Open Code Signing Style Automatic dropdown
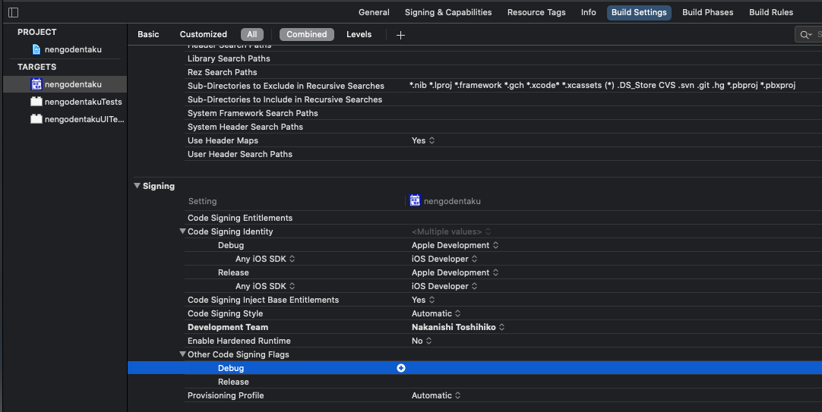Viewport: 822px width, 412px height. tap(436, 313)
